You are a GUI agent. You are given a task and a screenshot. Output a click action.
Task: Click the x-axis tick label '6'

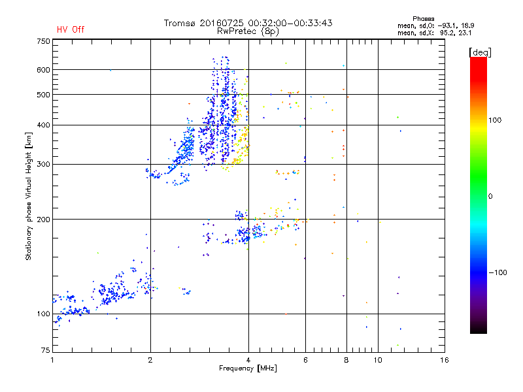(x=305, y=360)
